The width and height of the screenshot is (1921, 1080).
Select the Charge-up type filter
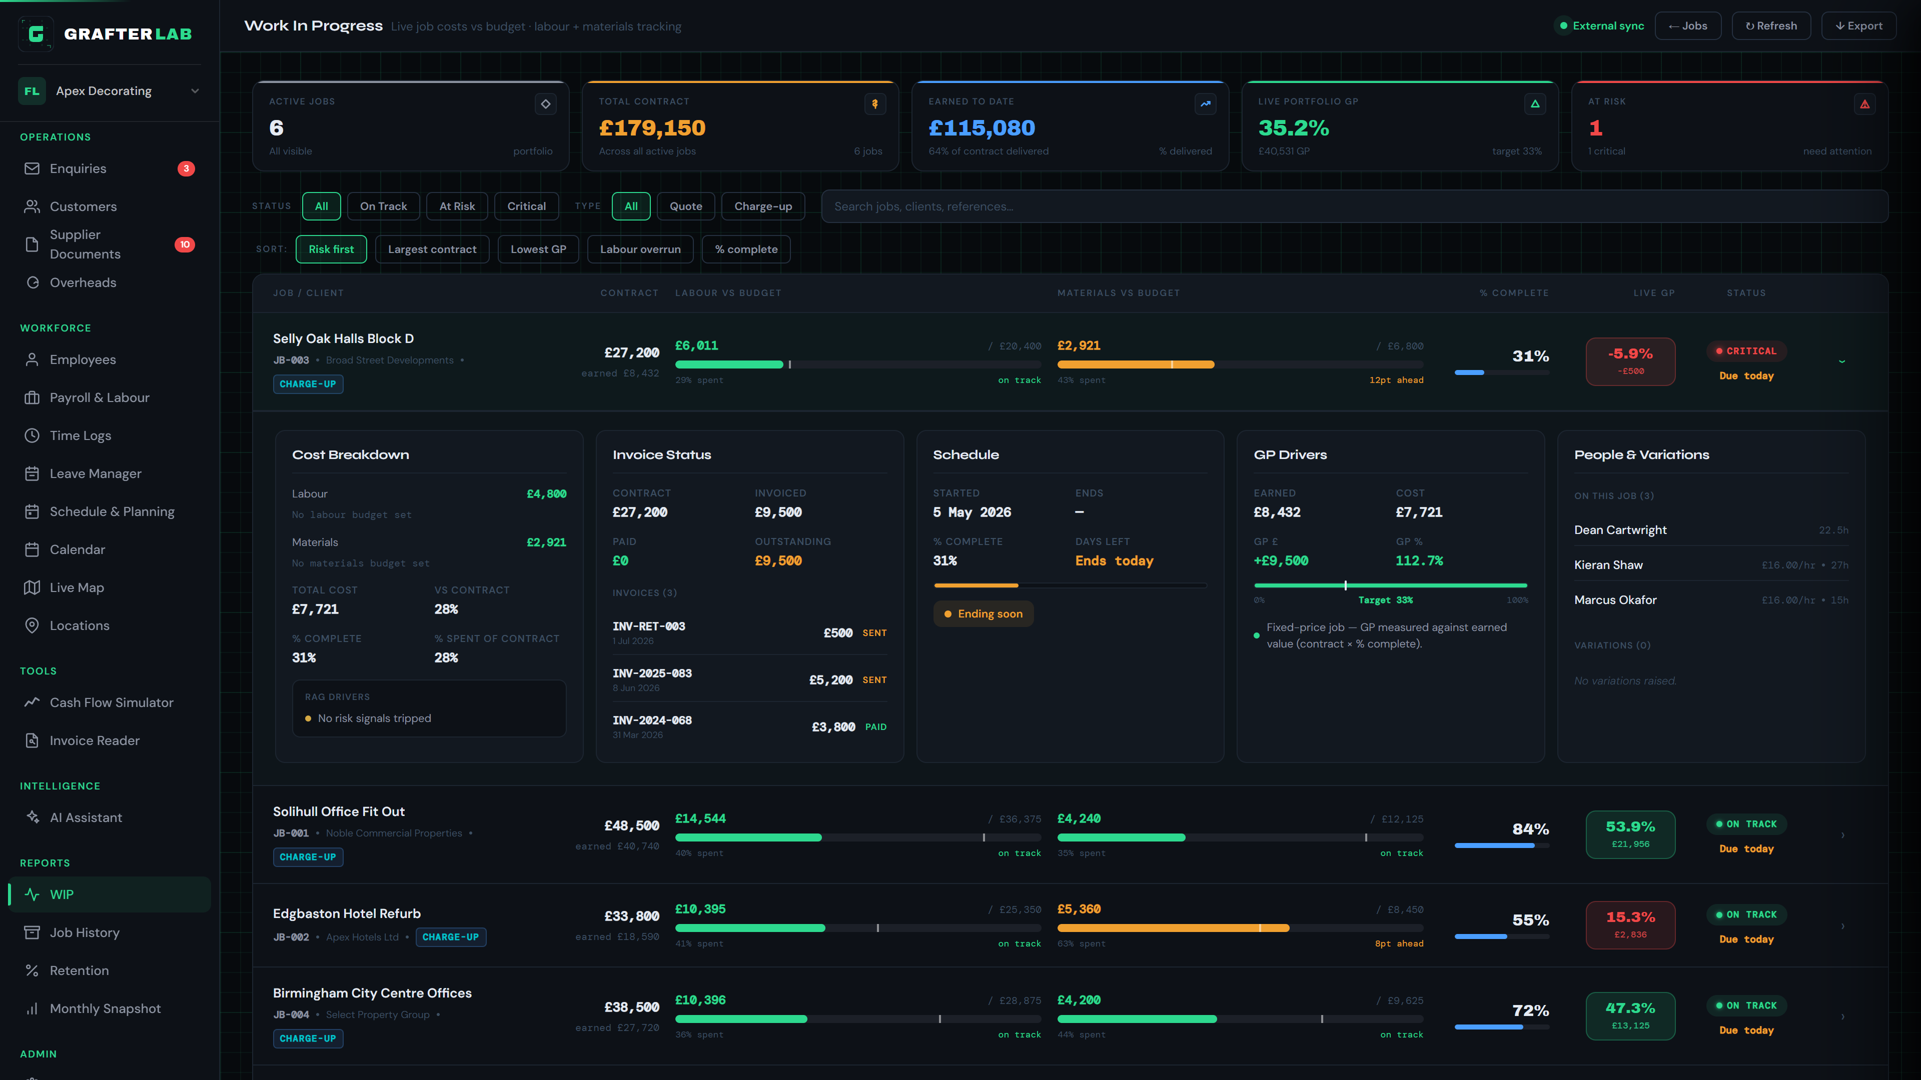point(763,206)
